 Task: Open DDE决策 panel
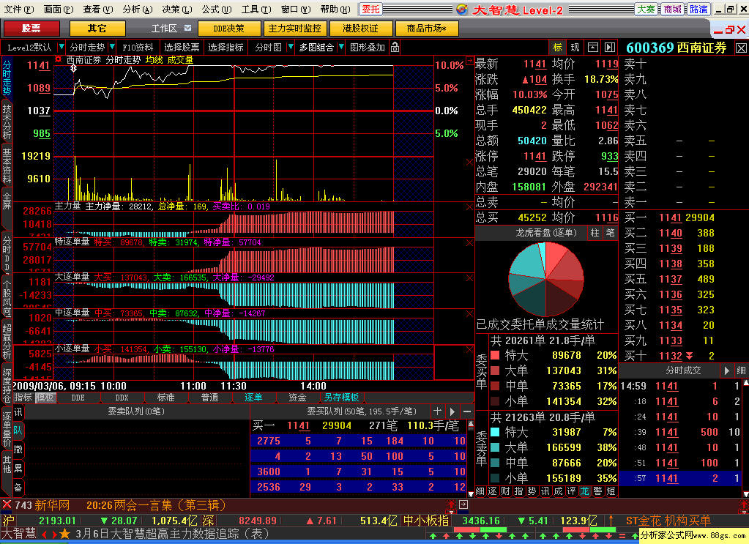tap(229, 28)
